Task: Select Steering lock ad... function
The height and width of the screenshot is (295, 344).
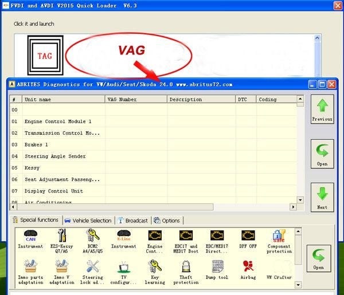Action: 92,272
